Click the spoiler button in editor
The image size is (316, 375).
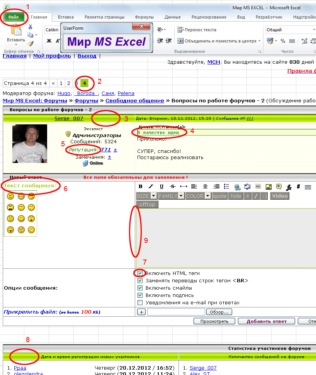(x=219, y=196)
